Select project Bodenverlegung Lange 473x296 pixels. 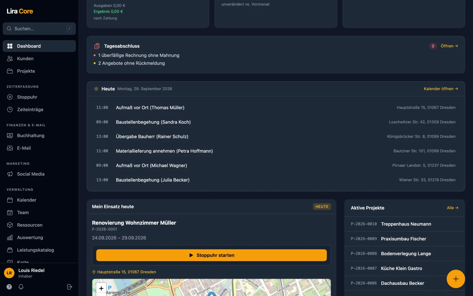click(404, 254)
